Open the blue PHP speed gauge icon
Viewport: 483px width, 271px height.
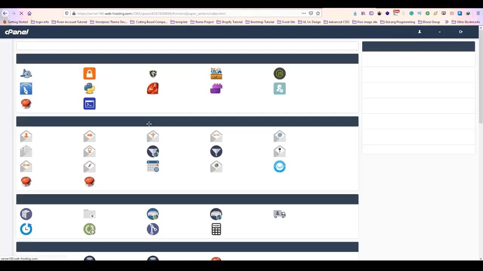pos(26,88)
